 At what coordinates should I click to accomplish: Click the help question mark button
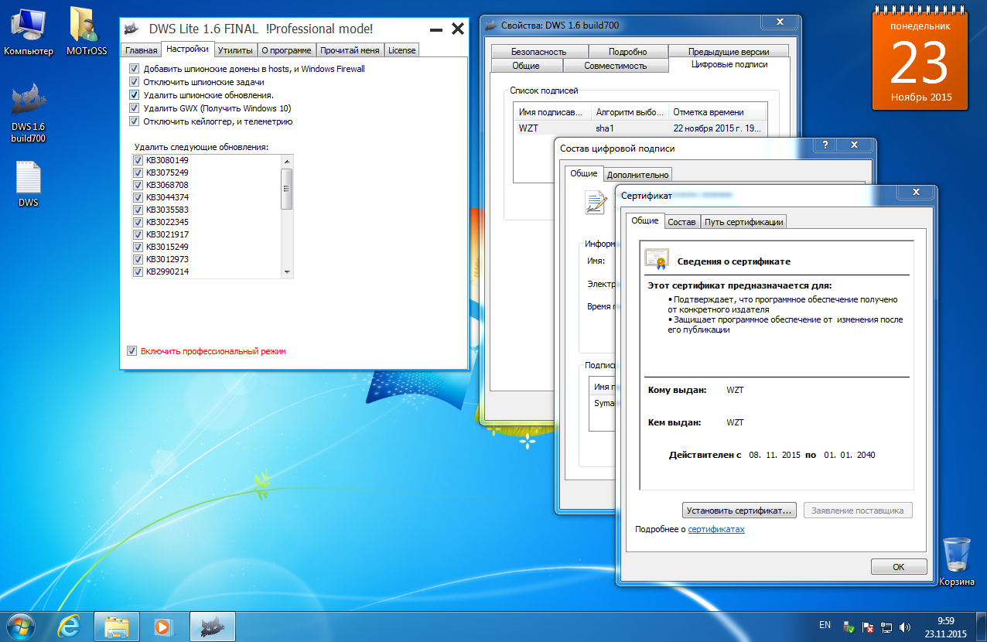click(826, 145)
